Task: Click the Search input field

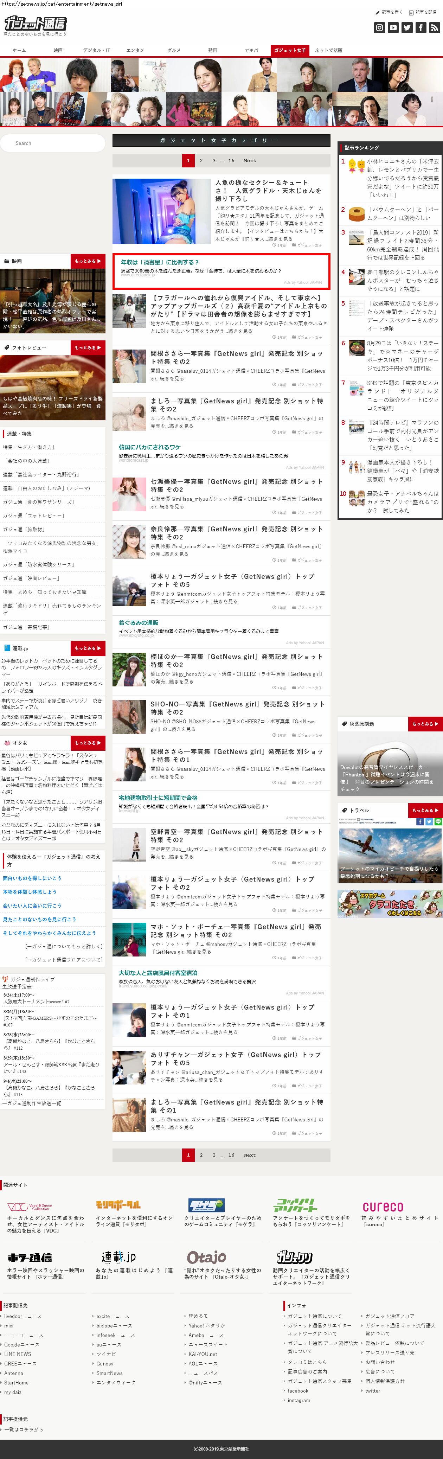Action: click(53, 143)
